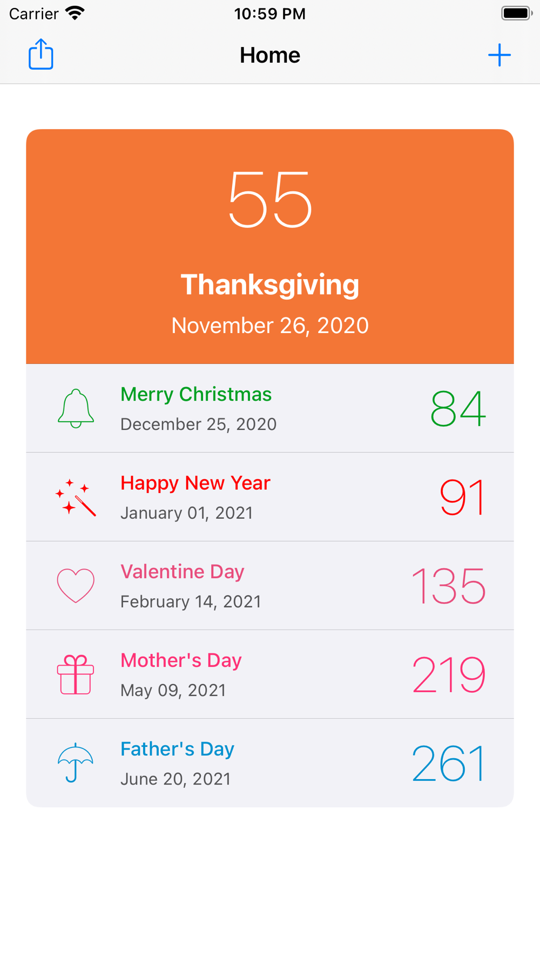Open the Father's Day event title

[177, 749]
